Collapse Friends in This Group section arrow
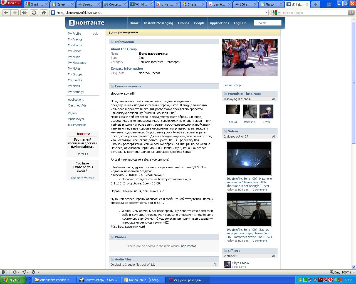 pos(225,94)
